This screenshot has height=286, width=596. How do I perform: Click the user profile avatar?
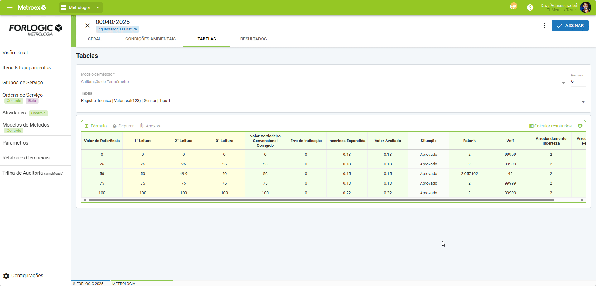coord(585,7)
